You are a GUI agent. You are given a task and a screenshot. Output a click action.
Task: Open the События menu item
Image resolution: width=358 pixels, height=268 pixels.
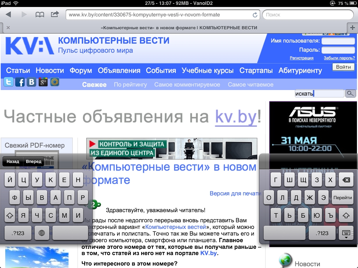[161, 70]
